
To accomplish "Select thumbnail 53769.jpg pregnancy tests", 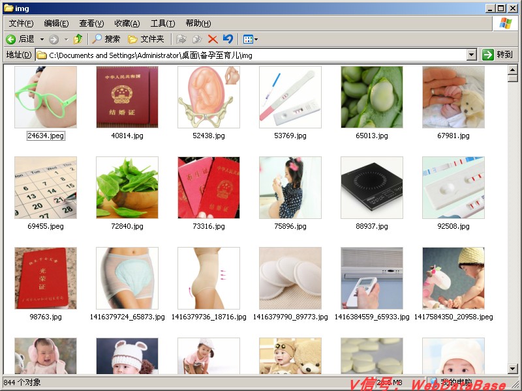I will [290, 96].
